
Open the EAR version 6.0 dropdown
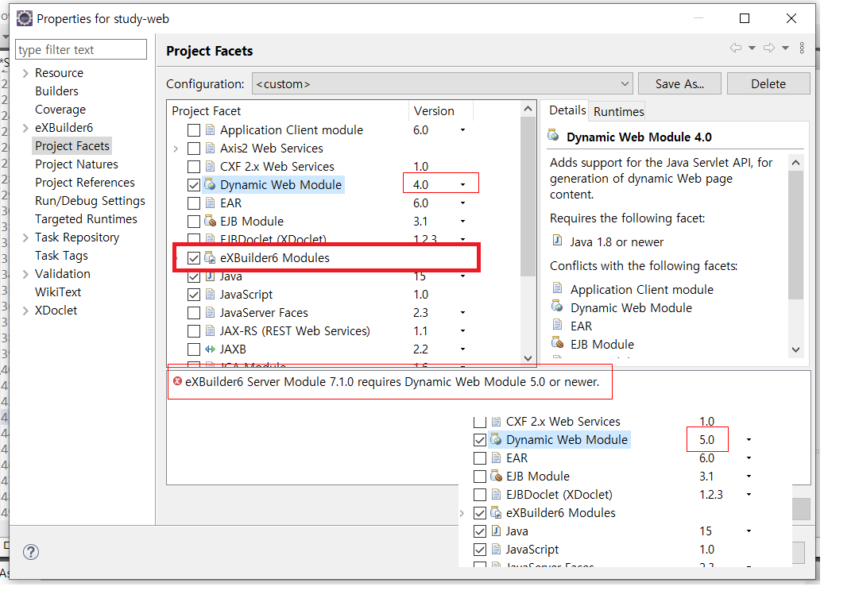pyautogui.click(x=463, y=203)
